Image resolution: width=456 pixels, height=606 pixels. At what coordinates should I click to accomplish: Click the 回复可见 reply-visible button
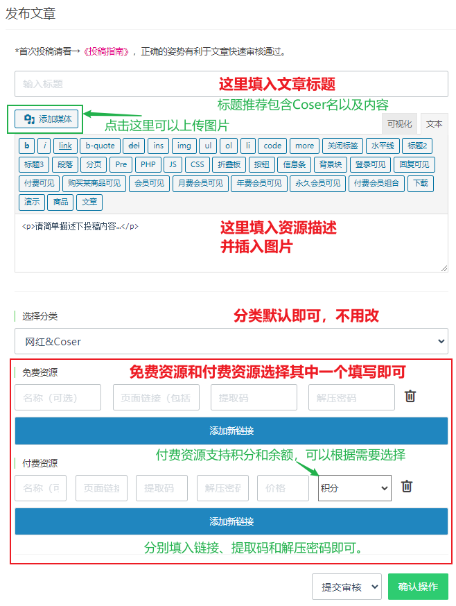(414, 164)
